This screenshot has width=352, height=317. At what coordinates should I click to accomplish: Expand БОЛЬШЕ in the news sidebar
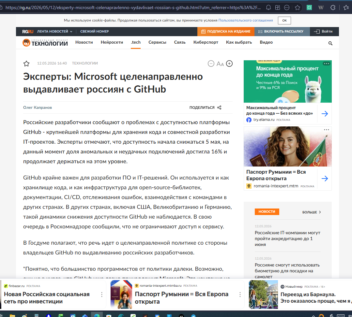pyautogui.click(x=312, y=212)
